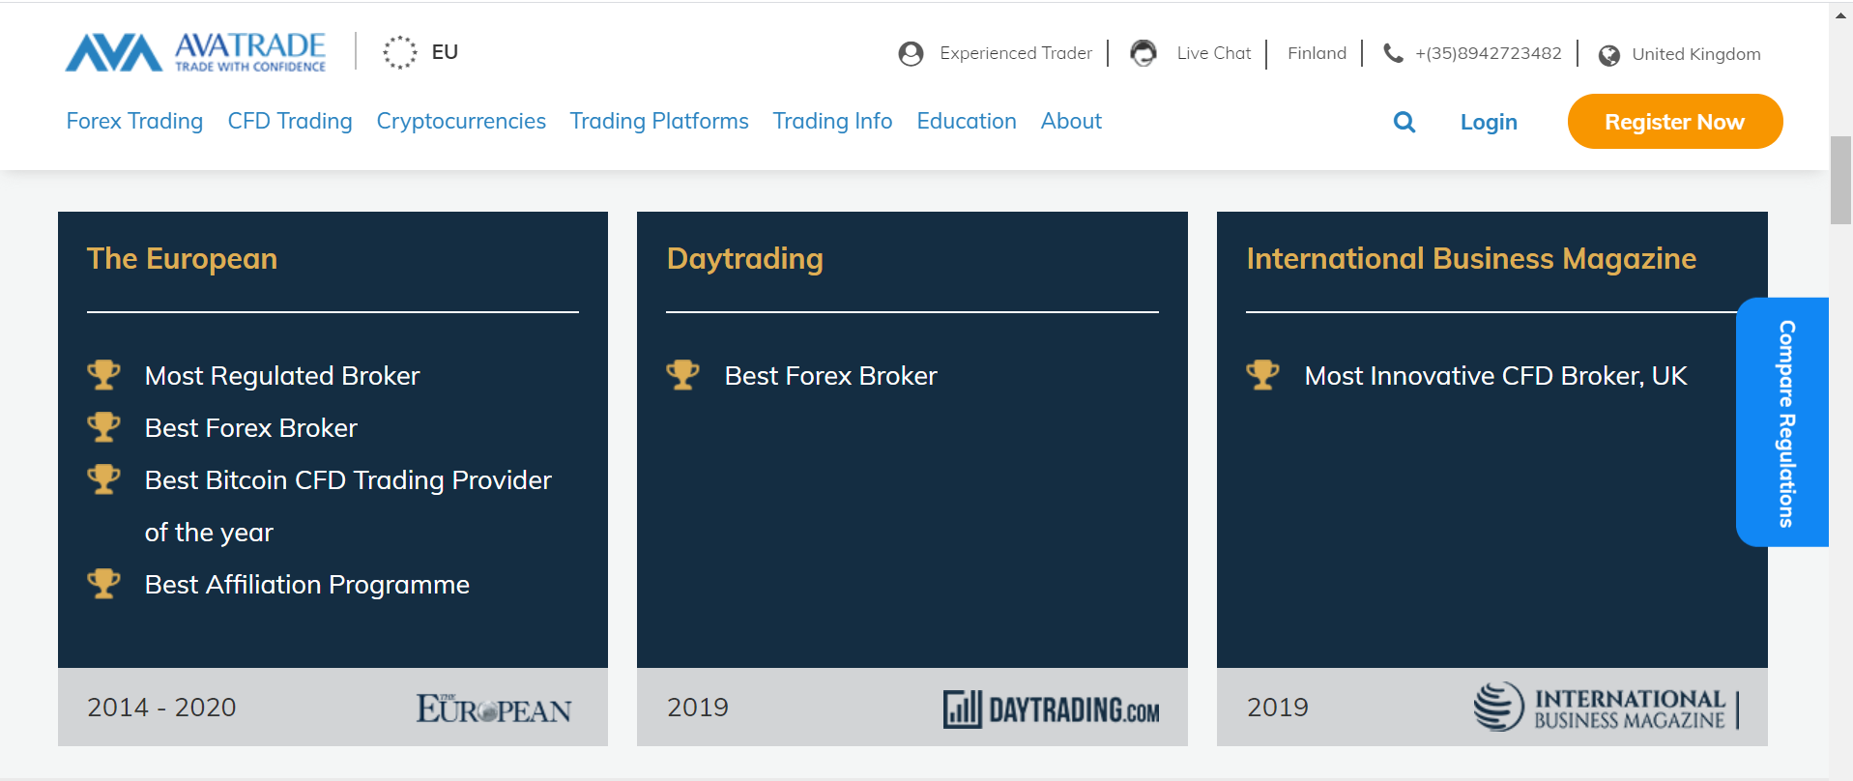Open the Cryptocurrencies menu
This screenshot has height=781, width=1853.
click(461, 121)
